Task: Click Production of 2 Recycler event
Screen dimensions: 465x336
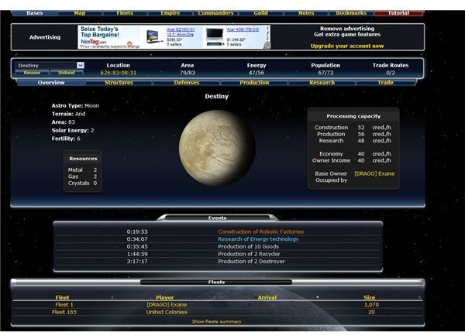Action: click(249, 254)
